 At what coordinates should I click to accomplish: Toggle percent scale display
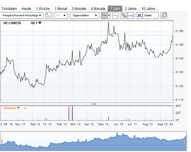[x=124, y=15]
